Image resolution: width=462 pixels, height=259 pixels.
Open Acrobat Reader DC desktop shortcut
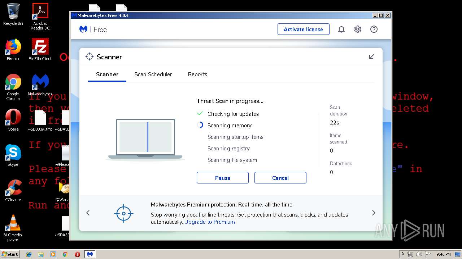pyautogui.click(x=40, y=17)
